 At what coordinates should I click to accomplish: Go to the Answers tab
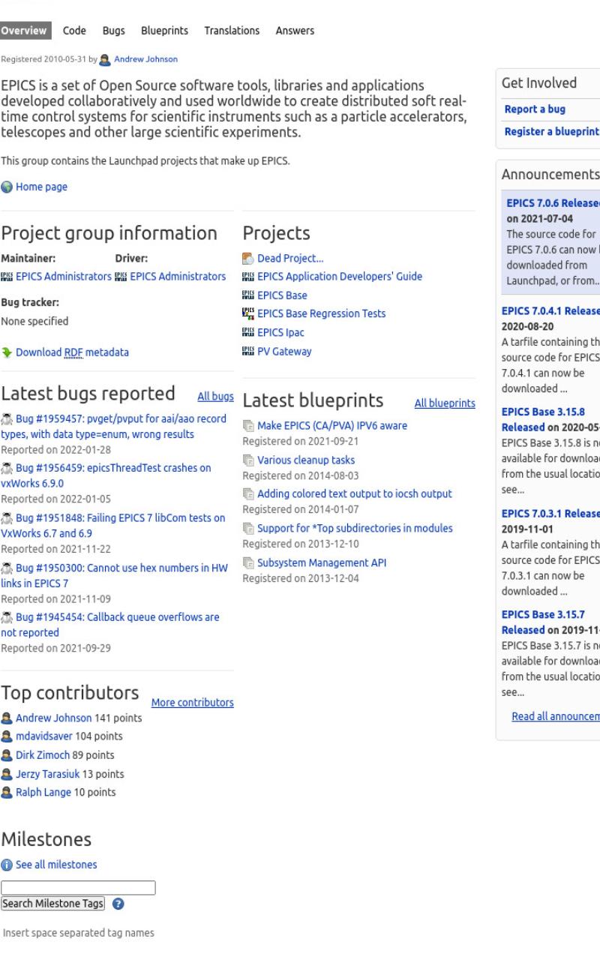pos(295,31)
